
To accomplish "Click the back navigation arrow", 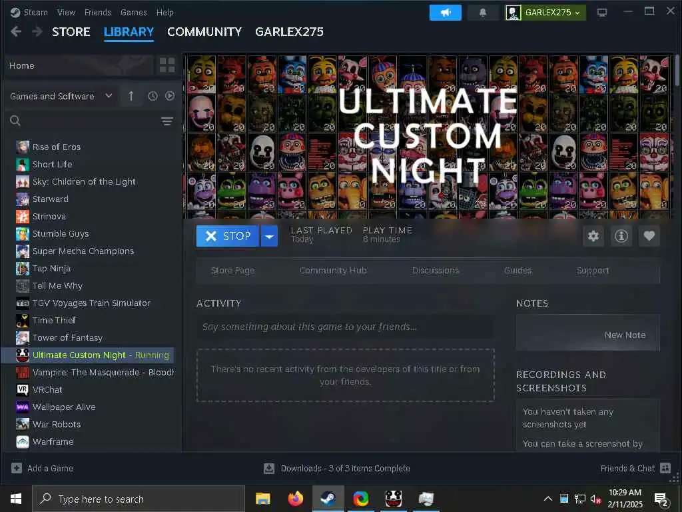I will point(16,31).
